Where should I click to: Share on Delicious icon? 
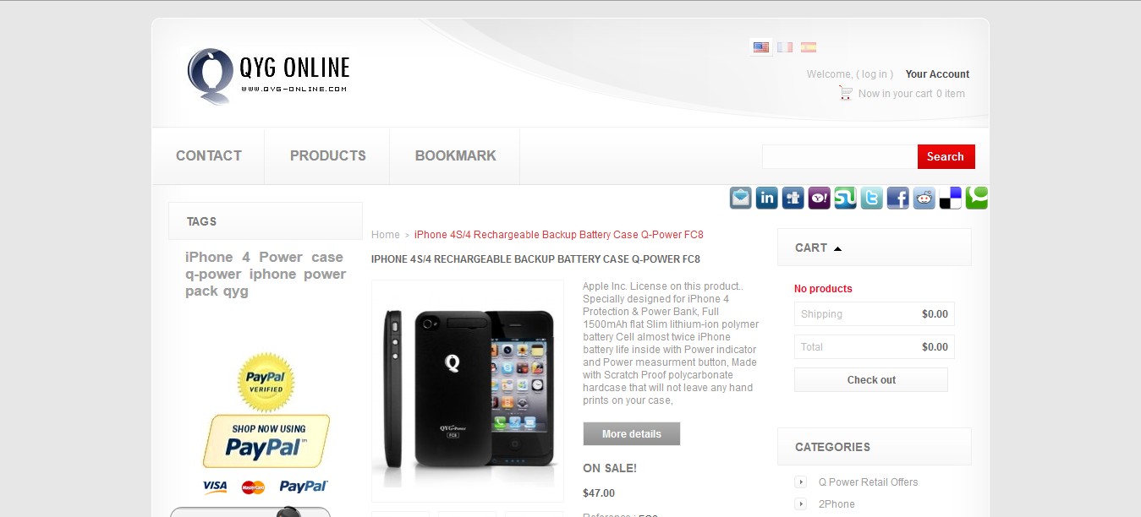coord(951,198)
